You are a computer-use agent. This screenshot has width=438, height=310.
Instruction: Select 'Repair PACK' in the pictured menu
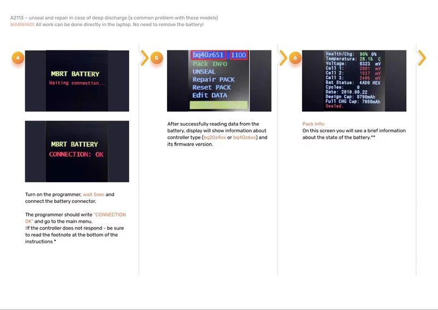(x=214, y=79)
